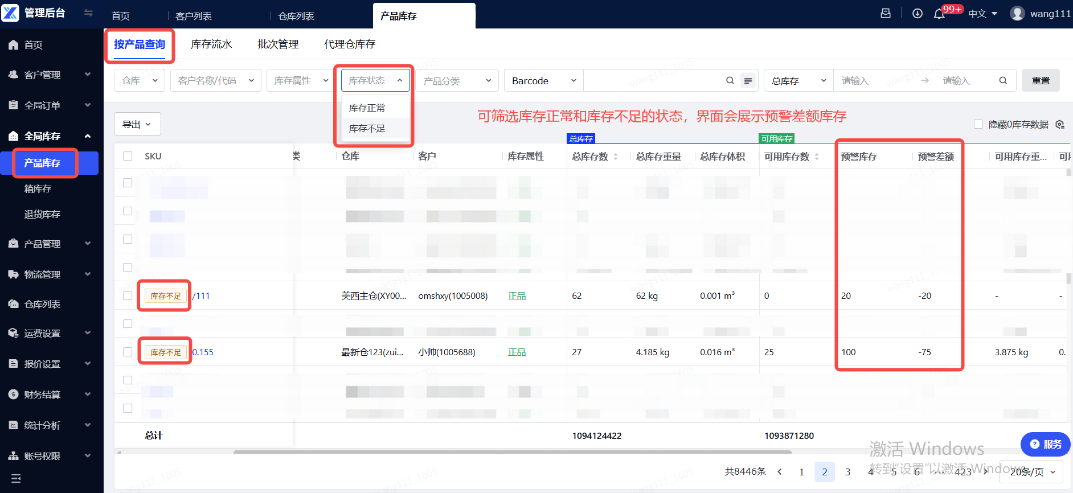Open 箱库存 in sidebar
1073x493 pixels.
[x=38, y=188]
